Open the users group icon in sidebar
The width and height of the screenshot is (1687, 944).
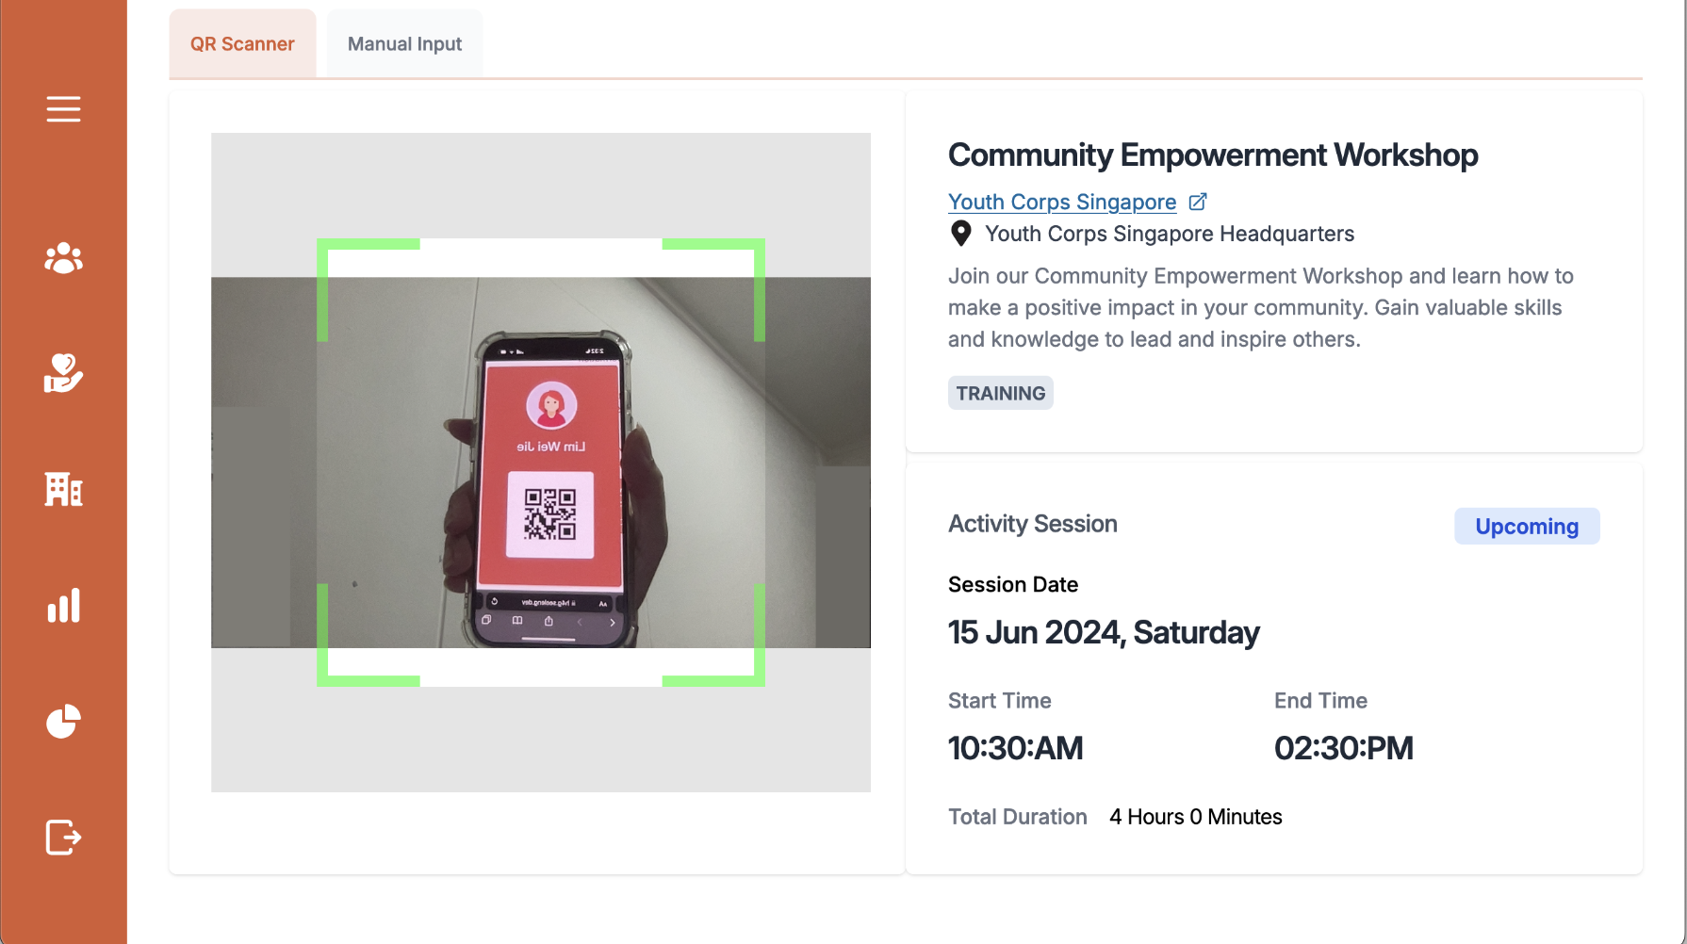click(x=63, y=258)
